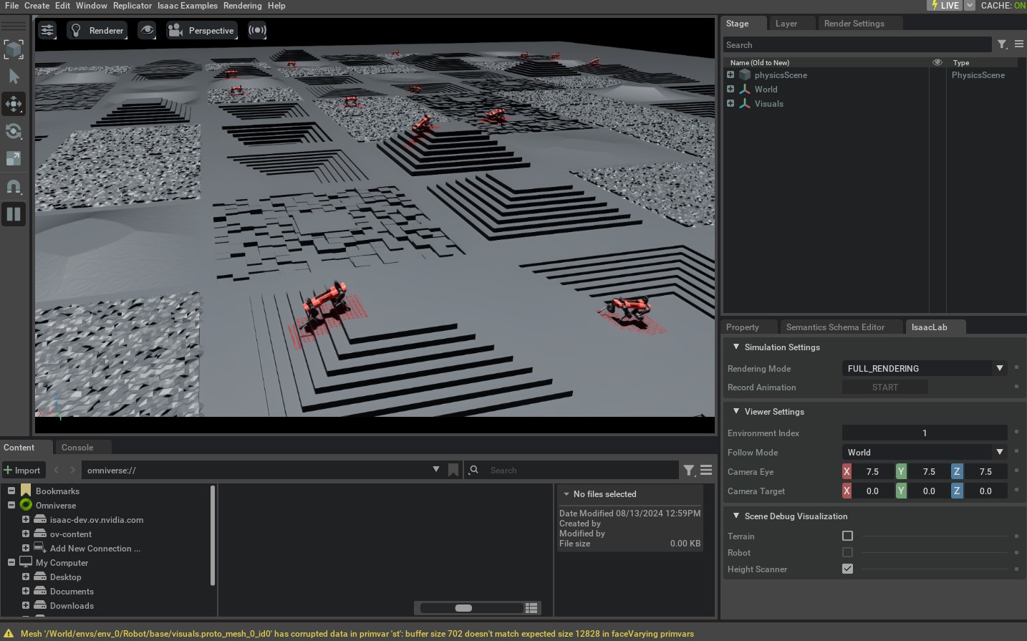Screen dimensions: 1027x641
Task: Select the physicsScene prim icon
Action: tap(745, 74)
